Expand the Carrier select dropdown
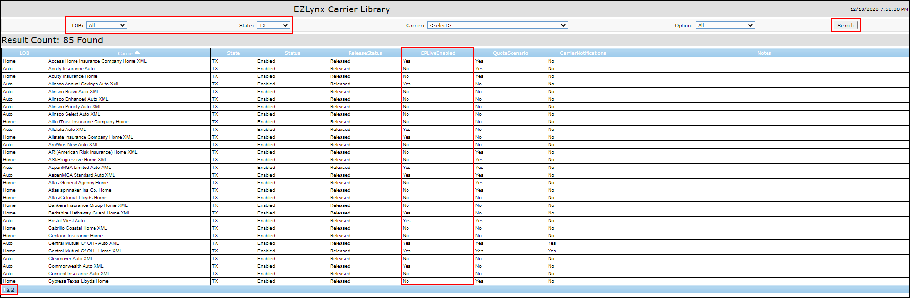 497,25
